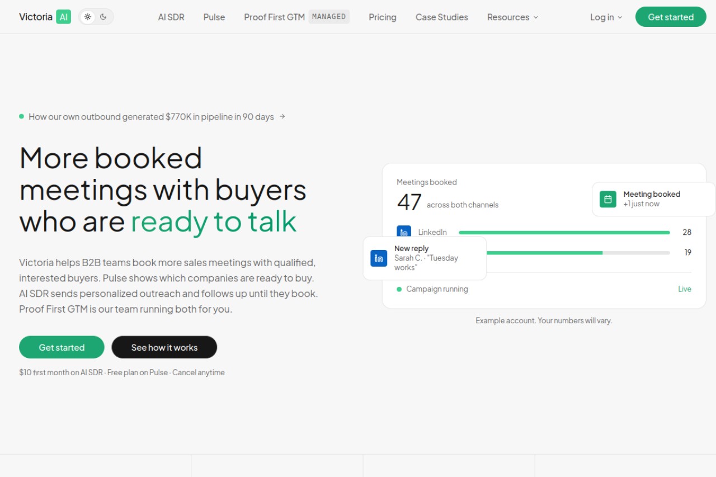Image resolution: width=716 pixels, height=477 pixels.
Task: Click "Example account. Your numbers will vary." caption
Action: pos(544,320)
